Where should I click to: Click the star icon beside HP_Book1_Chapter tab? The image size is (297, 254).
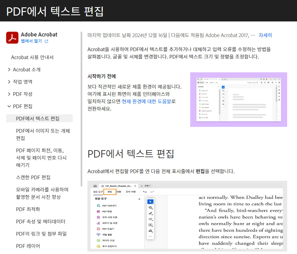point(102,186)
